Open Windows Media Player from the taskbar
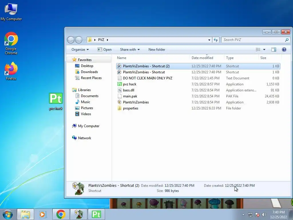This screenshot has height=220, width=293. [43, 214]
